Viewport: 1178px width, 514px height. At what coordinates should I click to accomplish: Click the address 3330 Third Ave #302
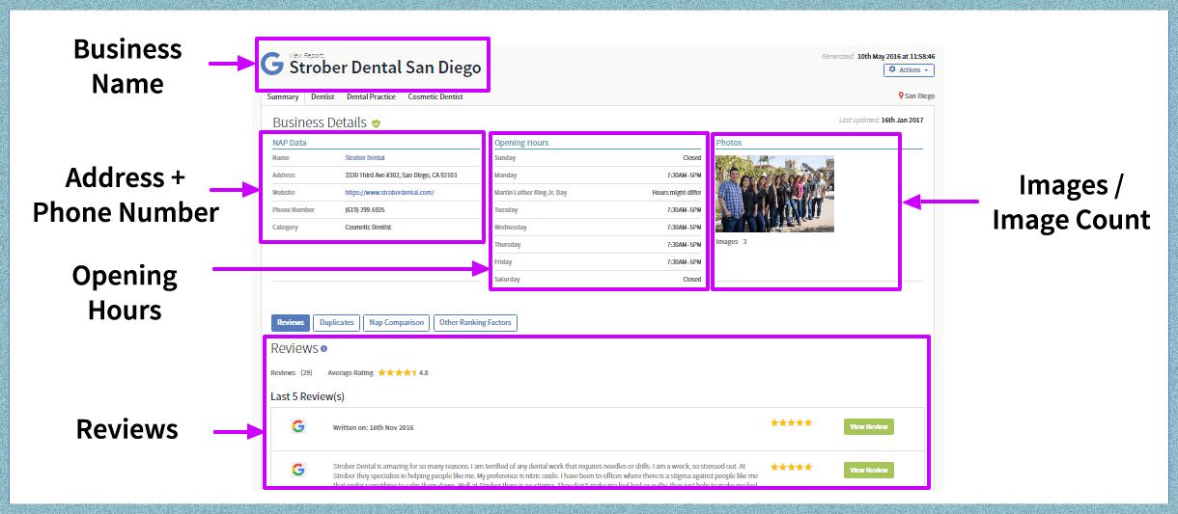pyautogui.click(x=401, y=175)
